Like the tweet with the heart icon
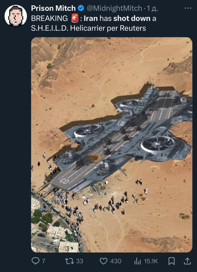This screenshot has height=272, width=197. [x=104, y=261]
